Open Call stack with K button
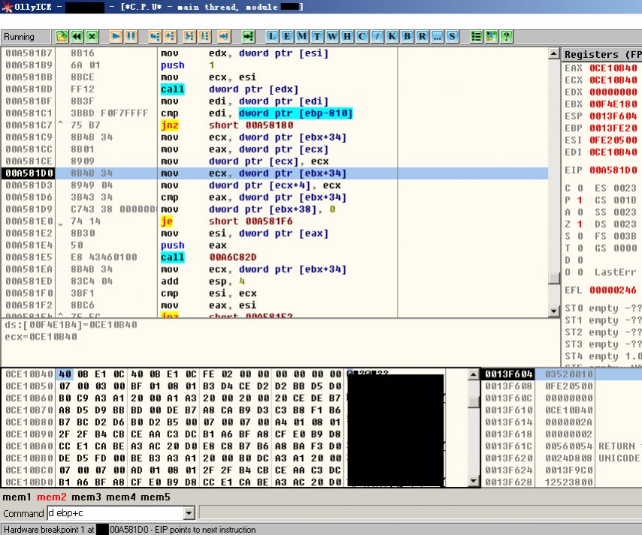The height and width of the screenshot is (535, 642). pos(392,37)
